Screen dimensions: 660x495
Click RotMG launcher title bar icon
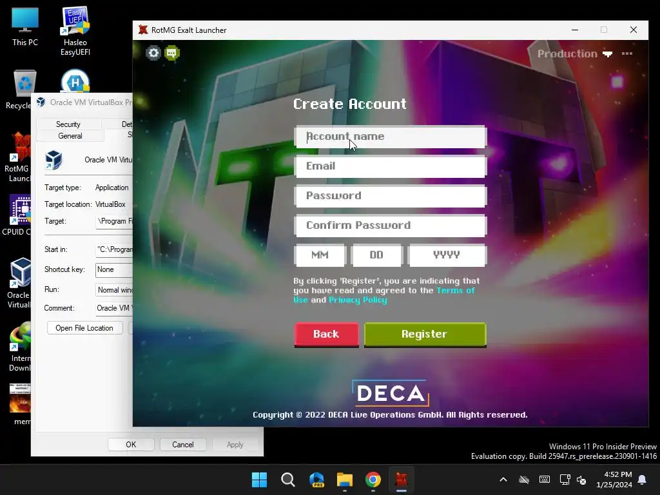click(143, 30)
